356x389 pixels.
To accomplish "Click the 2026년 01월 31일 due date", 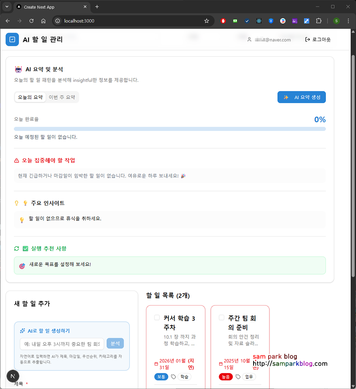I will click(172, 364).
